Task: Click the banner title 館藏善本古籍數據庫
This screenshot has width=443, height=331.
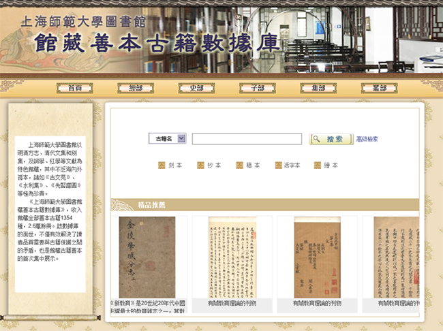Action: 157,43
